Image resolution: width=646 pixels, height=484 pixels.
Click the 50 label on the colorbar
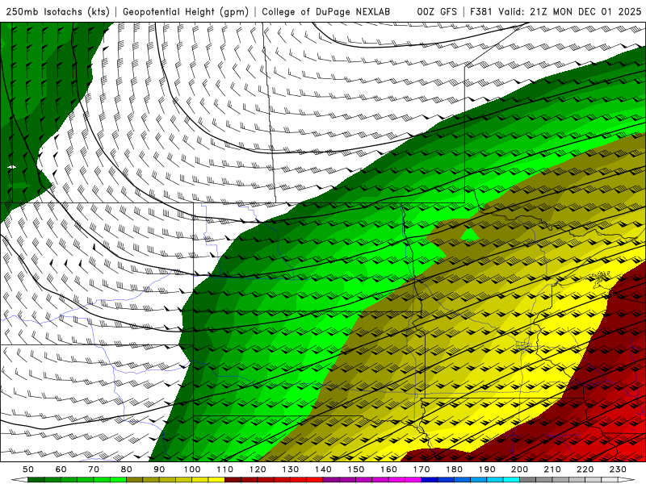pyautogui.click(x=28, y=469)
